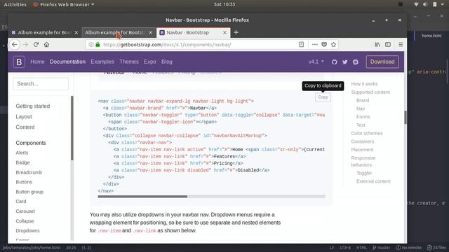The image size is (449, 252).
Task: Open the Bootstrap Slack icon link
Action: coord(356,62)
